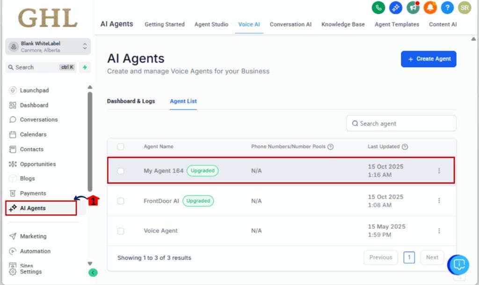Go to the next page of results
Image resolution: width=479 pixels, height=285 pixels.
click(x=432, y=257)
